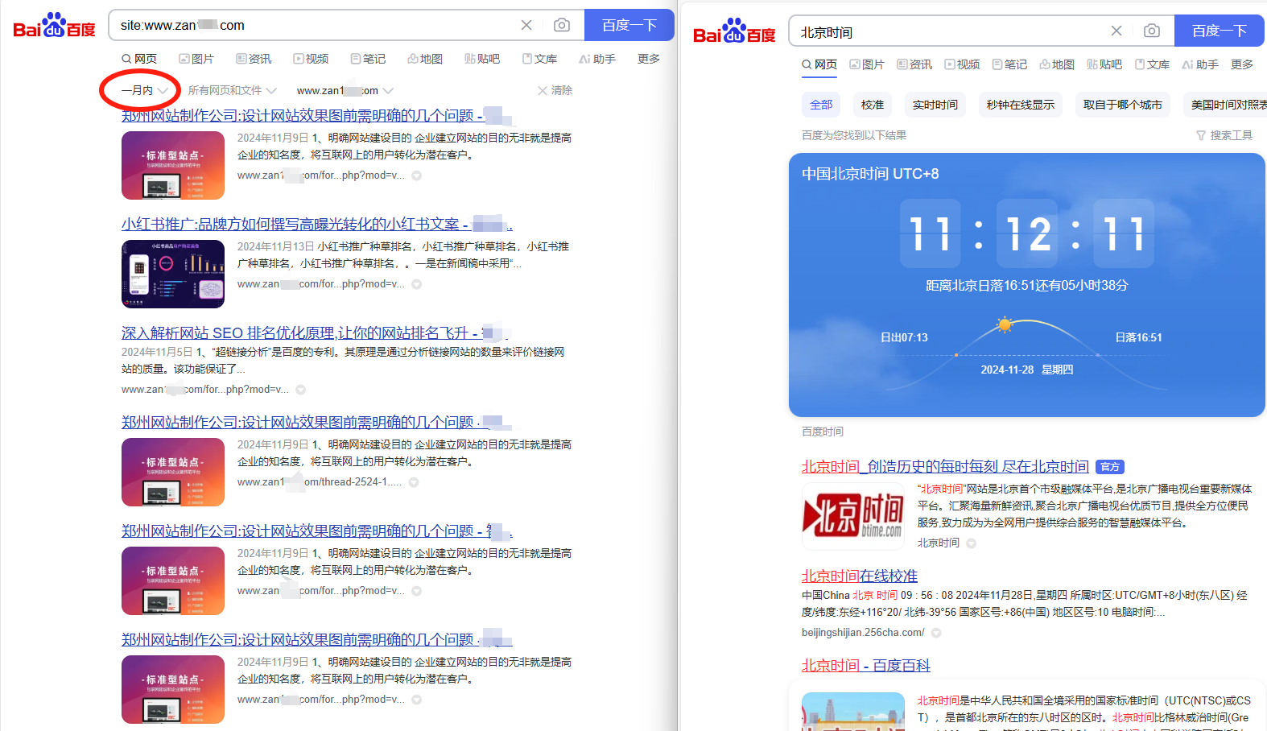
Task: Open 北京时间在线校准 result link
Action: 860,576
